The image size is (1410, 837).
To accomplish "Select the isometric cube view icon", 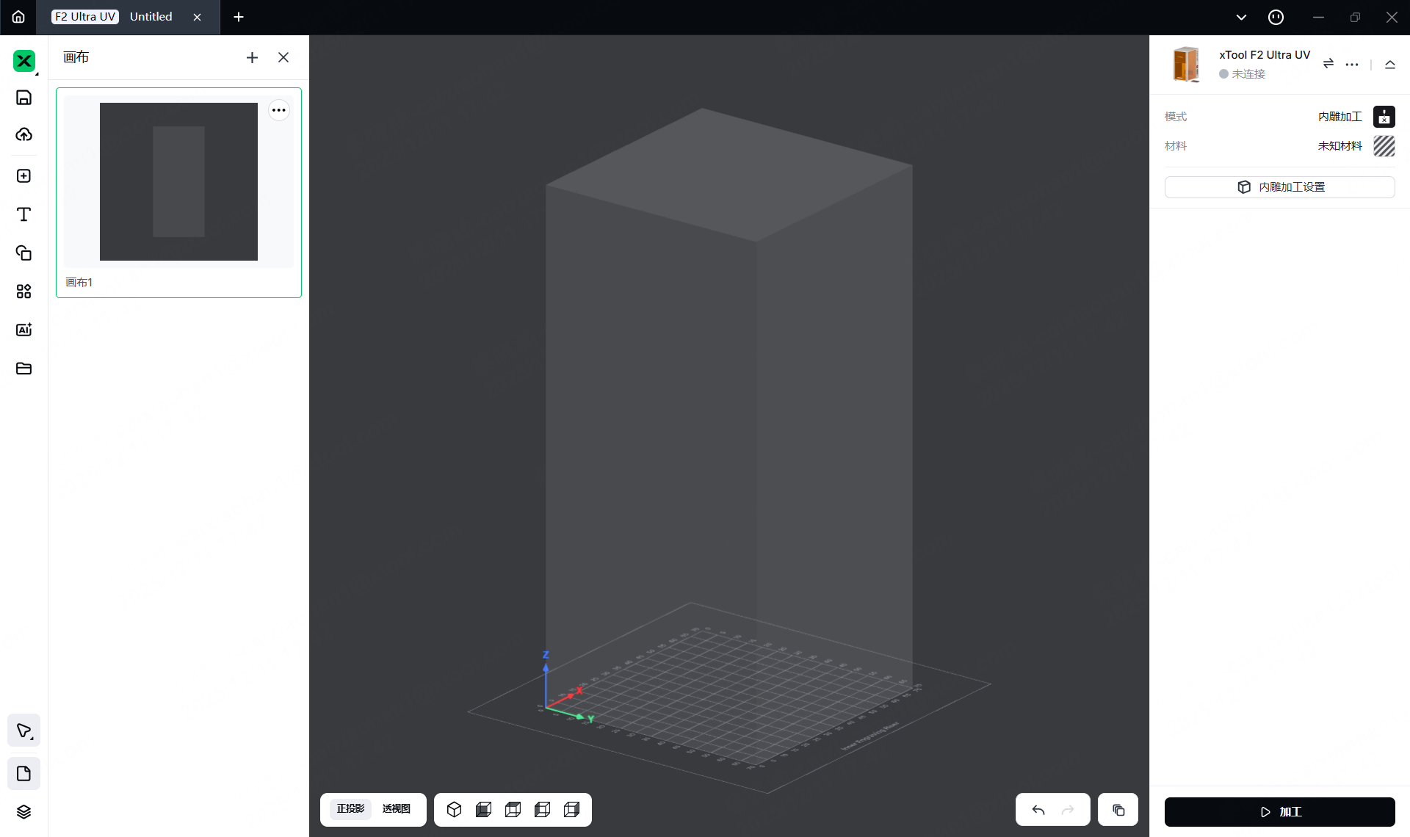I will click(454, 809).
